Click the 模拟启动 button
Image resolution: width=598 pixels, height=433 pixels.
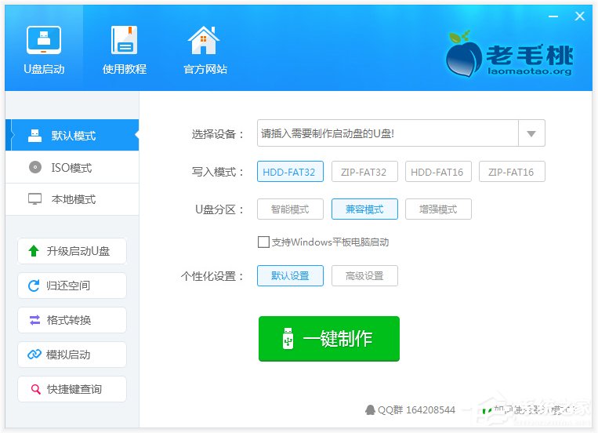point(71,355)
